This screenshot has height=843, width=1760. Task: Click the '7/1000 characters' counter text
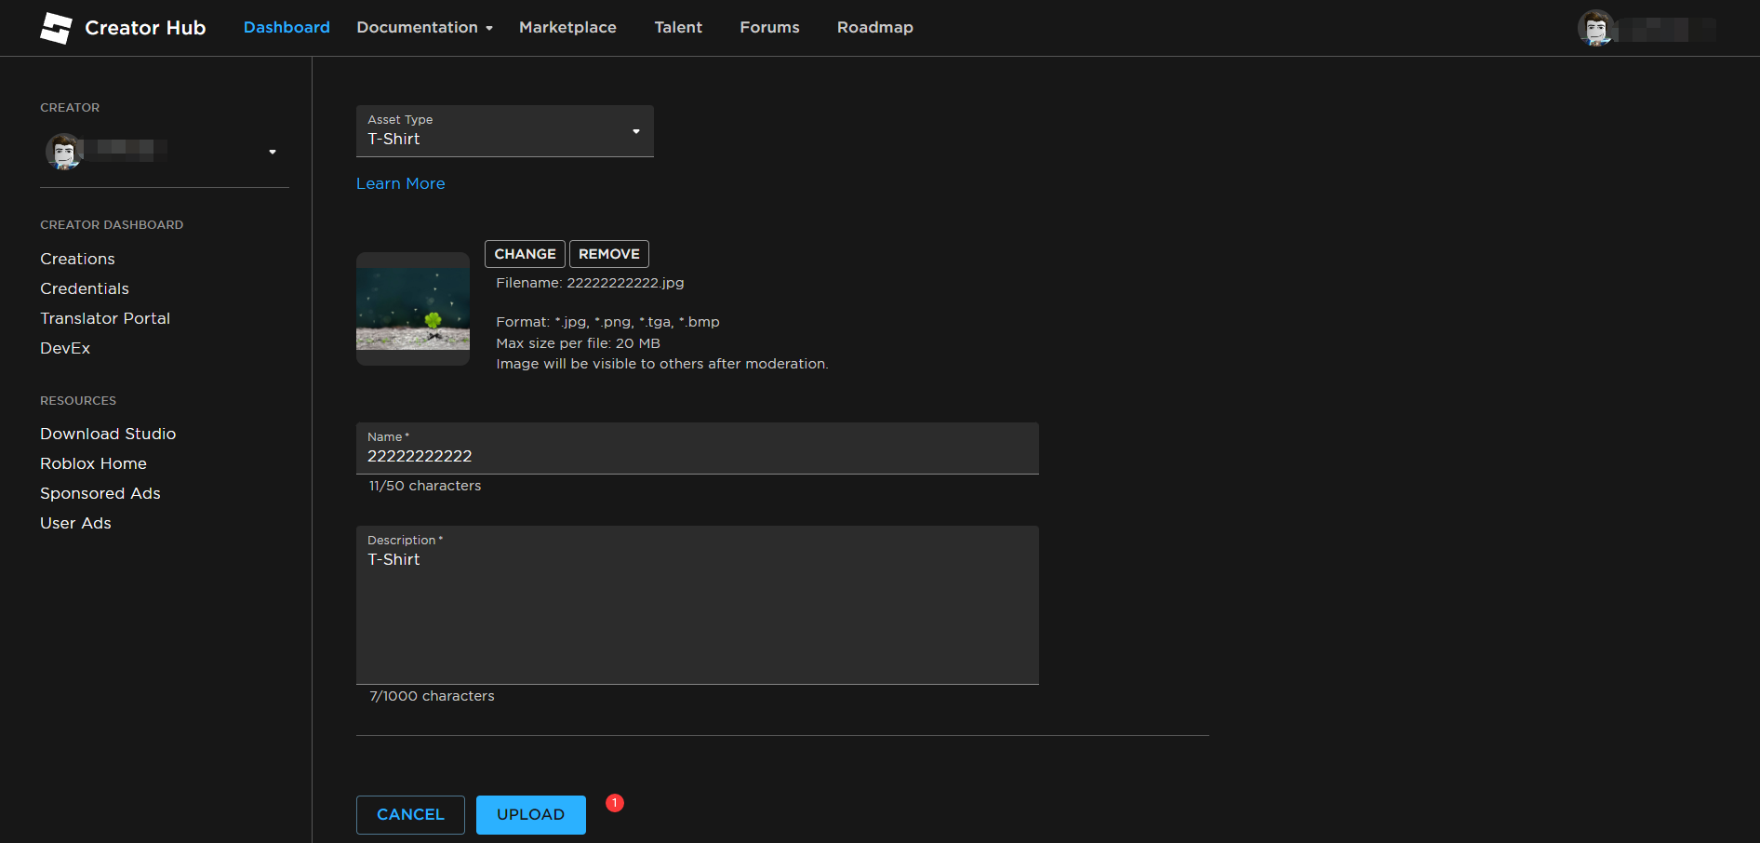[x=432, y=696]
